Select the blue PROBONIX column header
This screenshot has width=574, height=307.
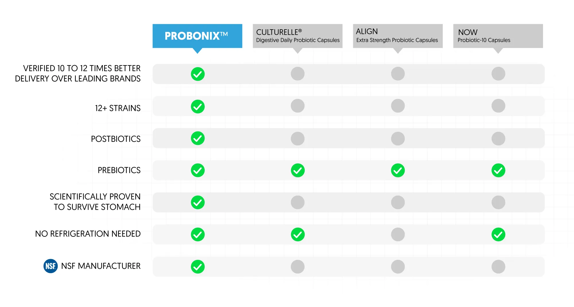coord(197,36)
